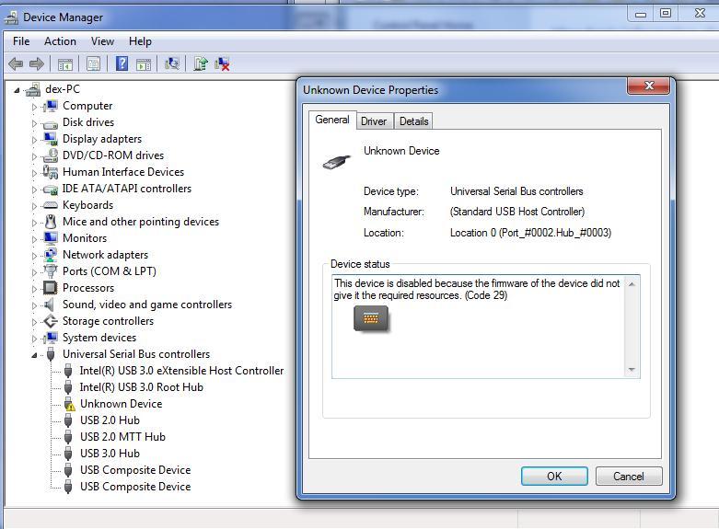This screenshot has width=719, height=529.
Task: Click the USB plug icon in Properties dialog
Action: 336,161
